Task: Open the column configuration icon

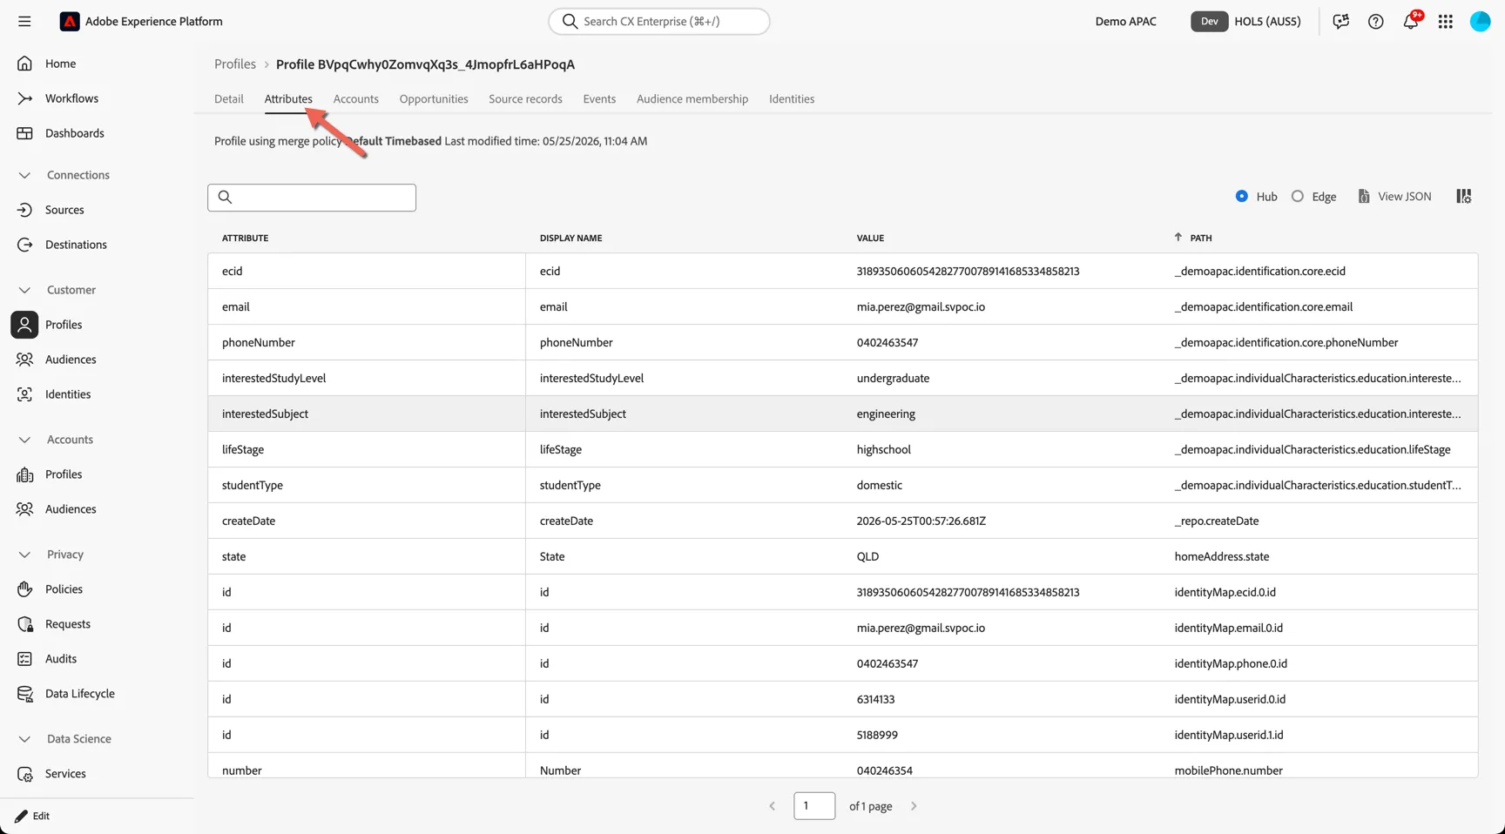Action: [1464, 197]
